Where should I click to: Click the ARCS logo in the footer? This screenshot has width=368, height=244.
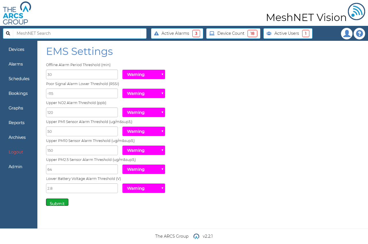196,236
